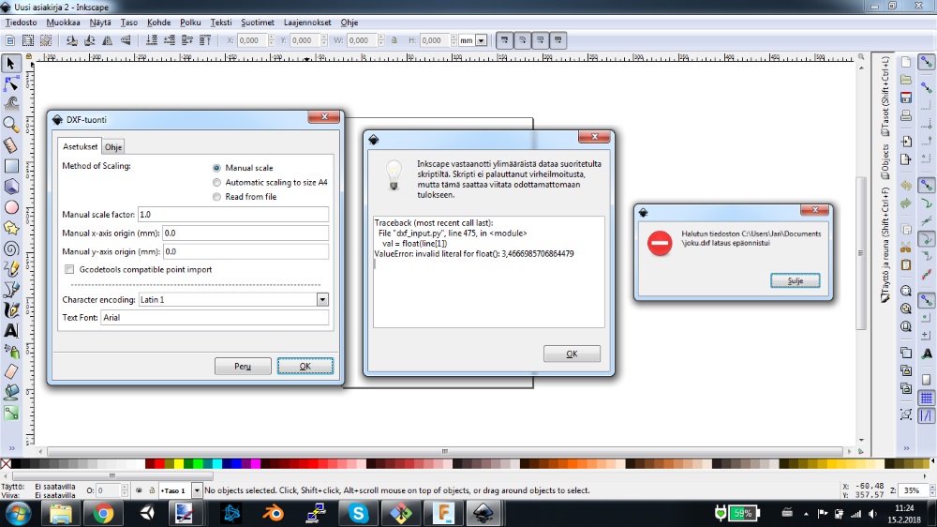Open the palette menu arrow at right
This screenshot has height=527, width=937.
(x=932, y=463)
